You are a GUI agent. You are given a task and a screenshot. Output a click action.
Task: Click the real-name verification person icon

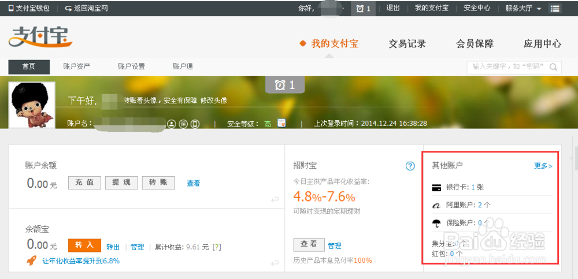[x=172, y=124]
